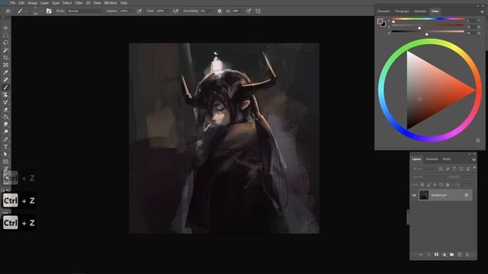This screenshot has height=274, width=488.
Task: Switch to the Character tab
Action: pos(384,11)
